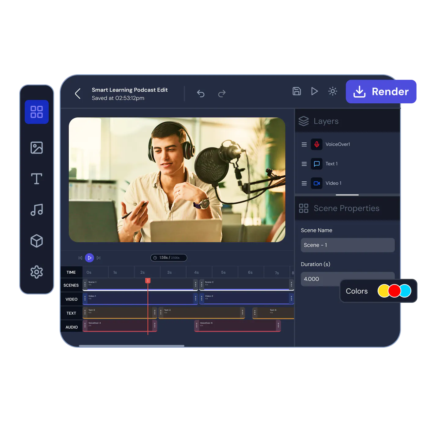Click the Video 1 camera icon

(317, 183)
